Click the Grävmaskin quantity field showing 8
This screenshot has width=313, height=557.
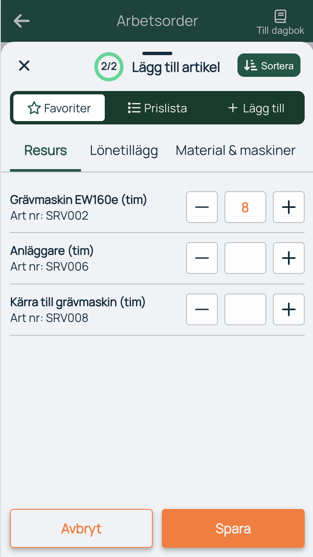click(245, 207)
